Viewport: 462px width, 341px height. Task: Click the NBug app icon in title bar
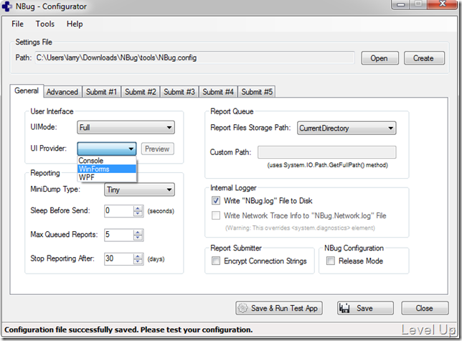point(7,6)
